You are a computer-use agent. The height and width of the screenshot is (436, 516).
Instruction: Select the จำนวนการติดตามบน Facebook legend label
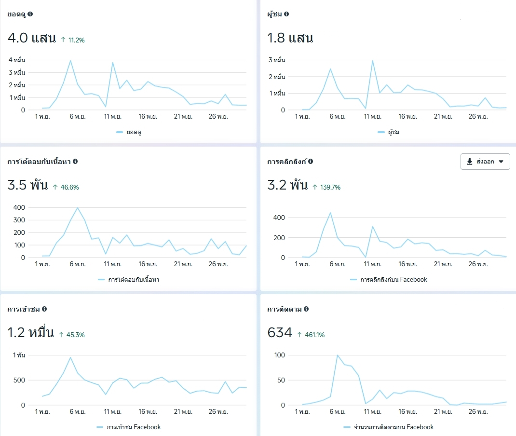coord(394,427)
